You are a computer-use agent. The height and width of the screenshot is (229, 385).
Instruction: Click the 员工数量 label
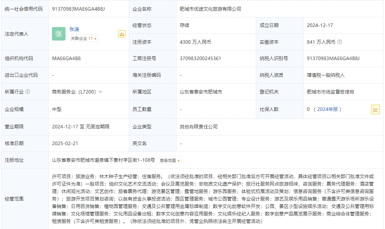click(142, 109)
